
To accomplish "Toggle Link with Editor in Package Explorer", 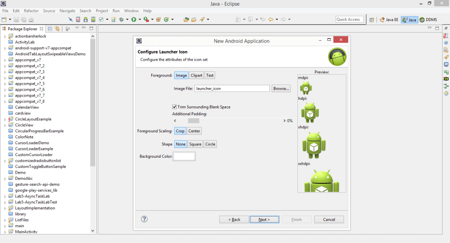I will [58, 29].
